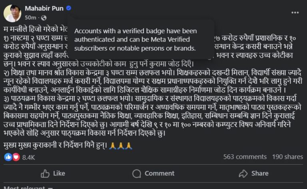Viewport: 307px width, 189px height.
Task: Click the public globe privacy icon
Action: 43,18
